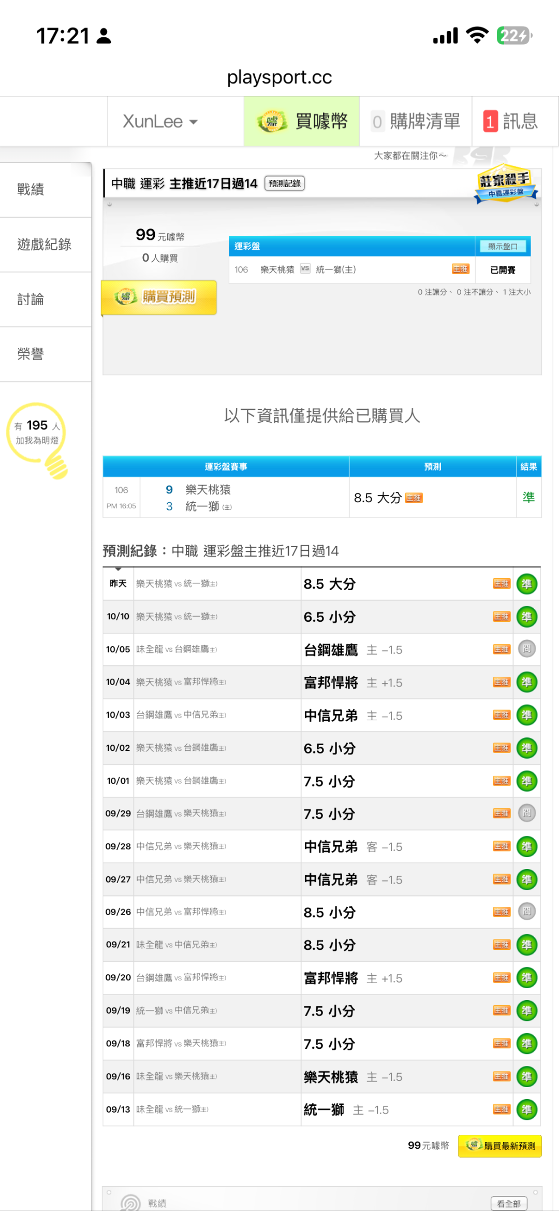
Task: Toggle 顯示盤口 display option
Action: coord(503,247)
